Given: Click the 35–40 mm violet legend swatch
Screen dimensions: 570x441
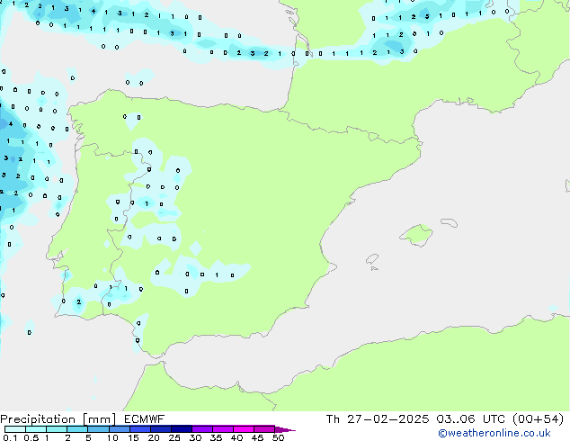Looking at the screenshot, I should (222, 429).
